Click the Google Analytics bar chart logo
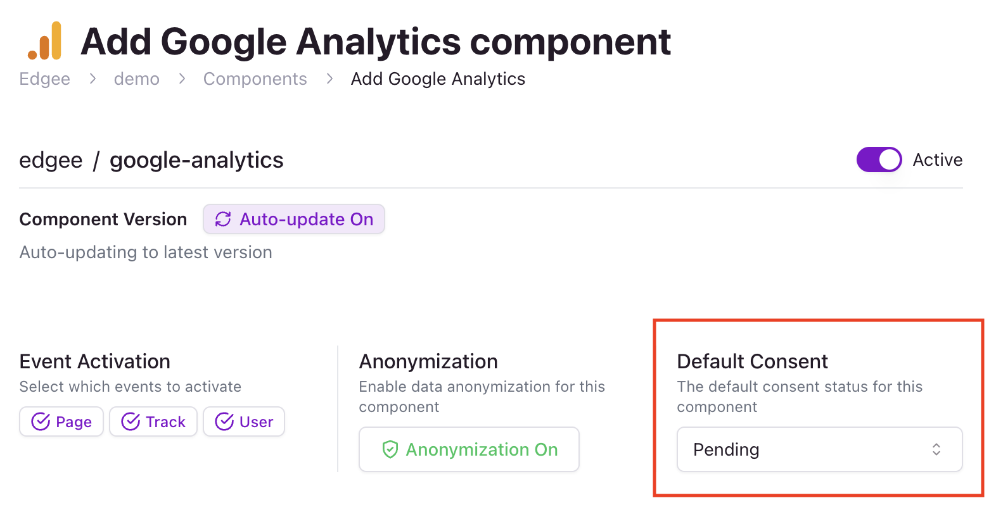Screen dimensions: 996x505 (44, 41)
